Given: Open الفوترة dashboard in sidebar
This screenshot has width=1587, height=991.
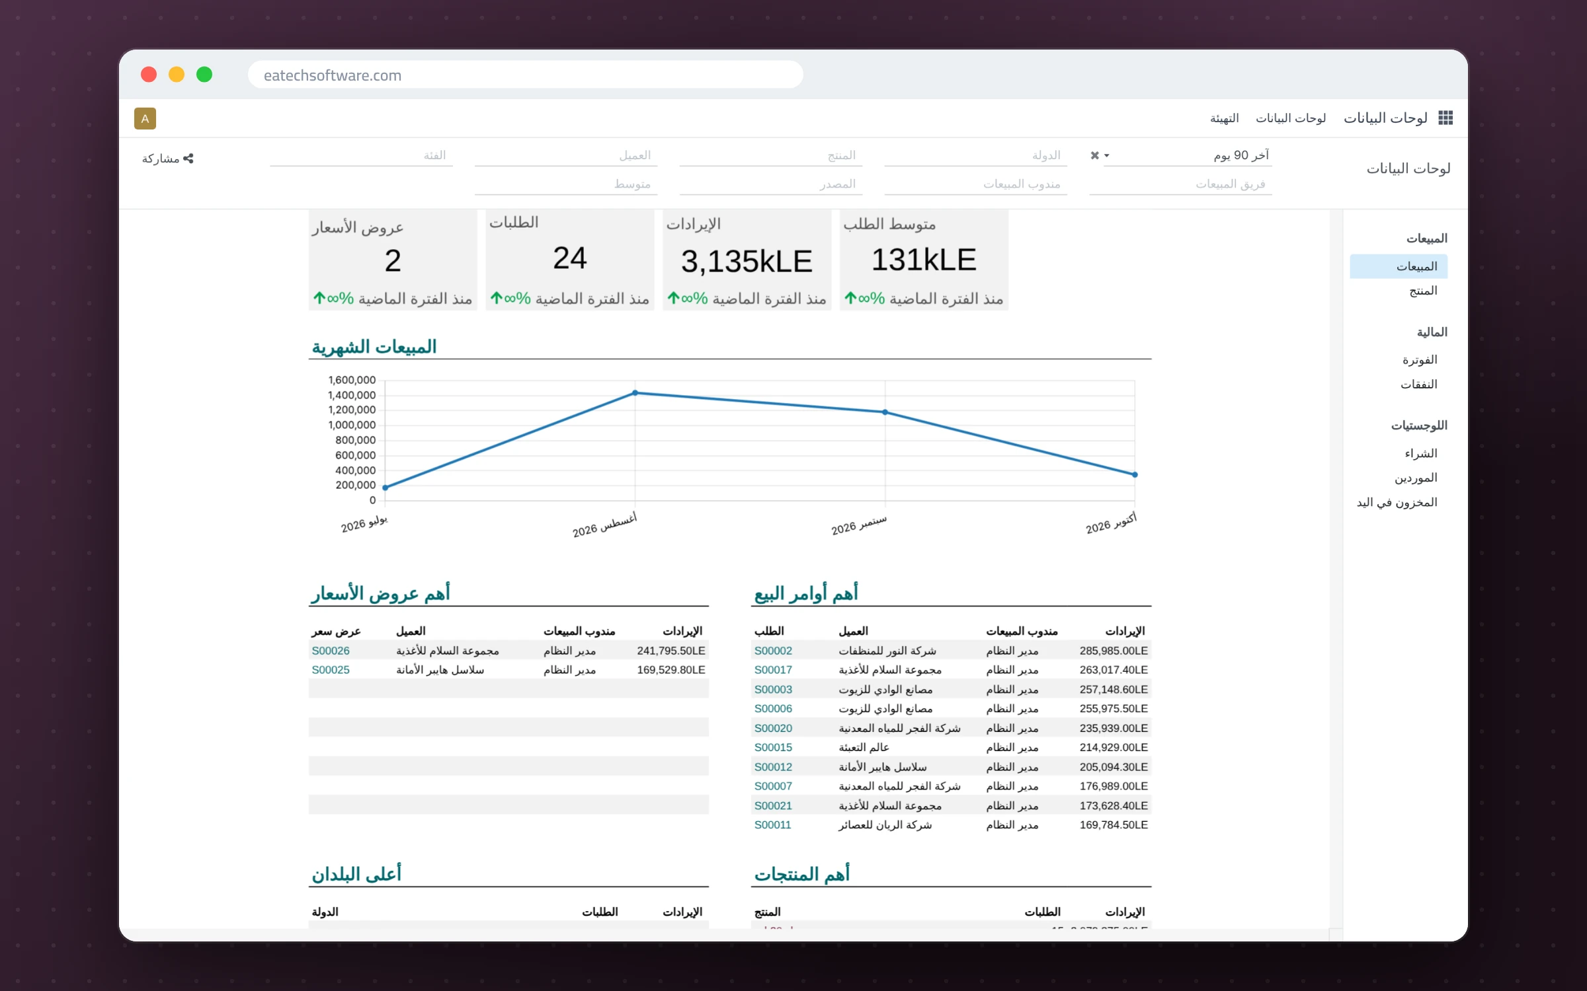Looking at the screenshot, I should (1420, 360).
